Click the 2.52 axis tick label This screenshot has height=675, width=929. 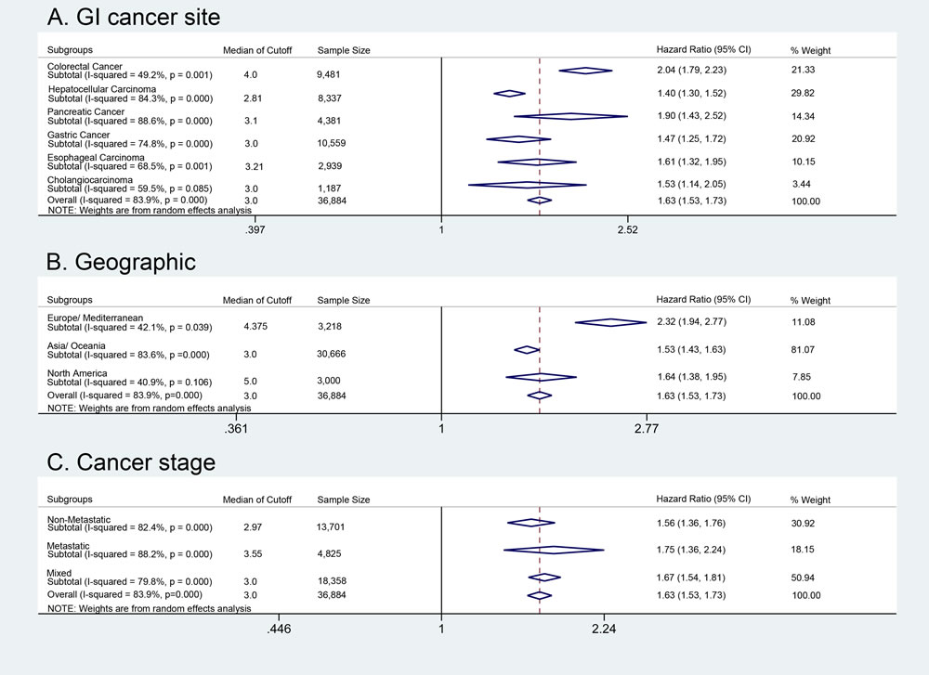(x=627, y=229)
